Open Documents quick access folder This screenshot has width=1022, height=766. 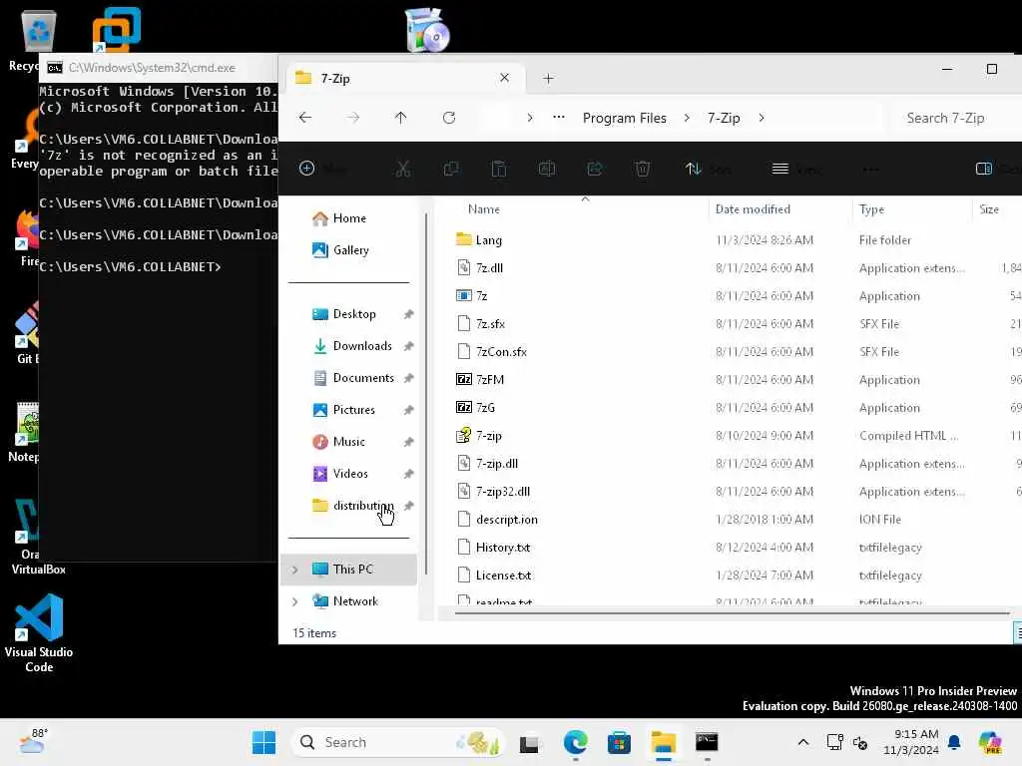click(x=363, y=378)
